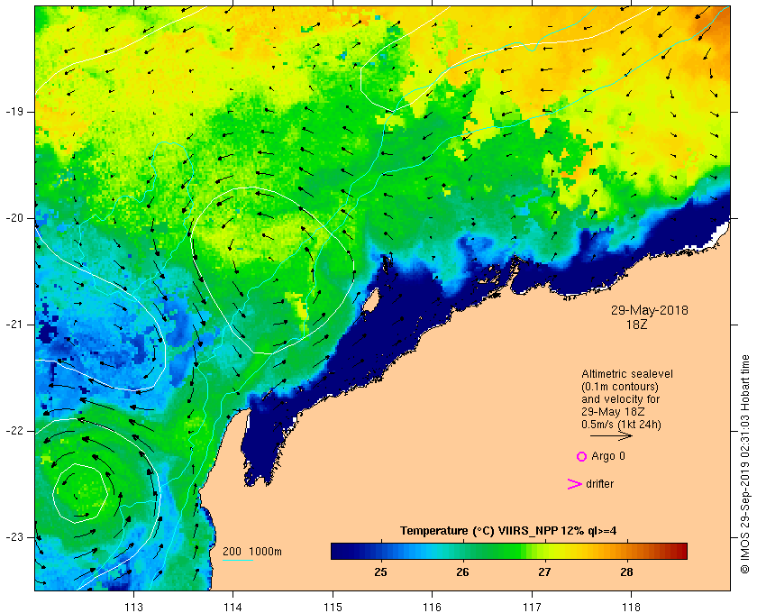The width and height of the screenshot is (757, 613).
Task: Click the IMOS copyright timestamp text
Action: (x=745, y=464)
